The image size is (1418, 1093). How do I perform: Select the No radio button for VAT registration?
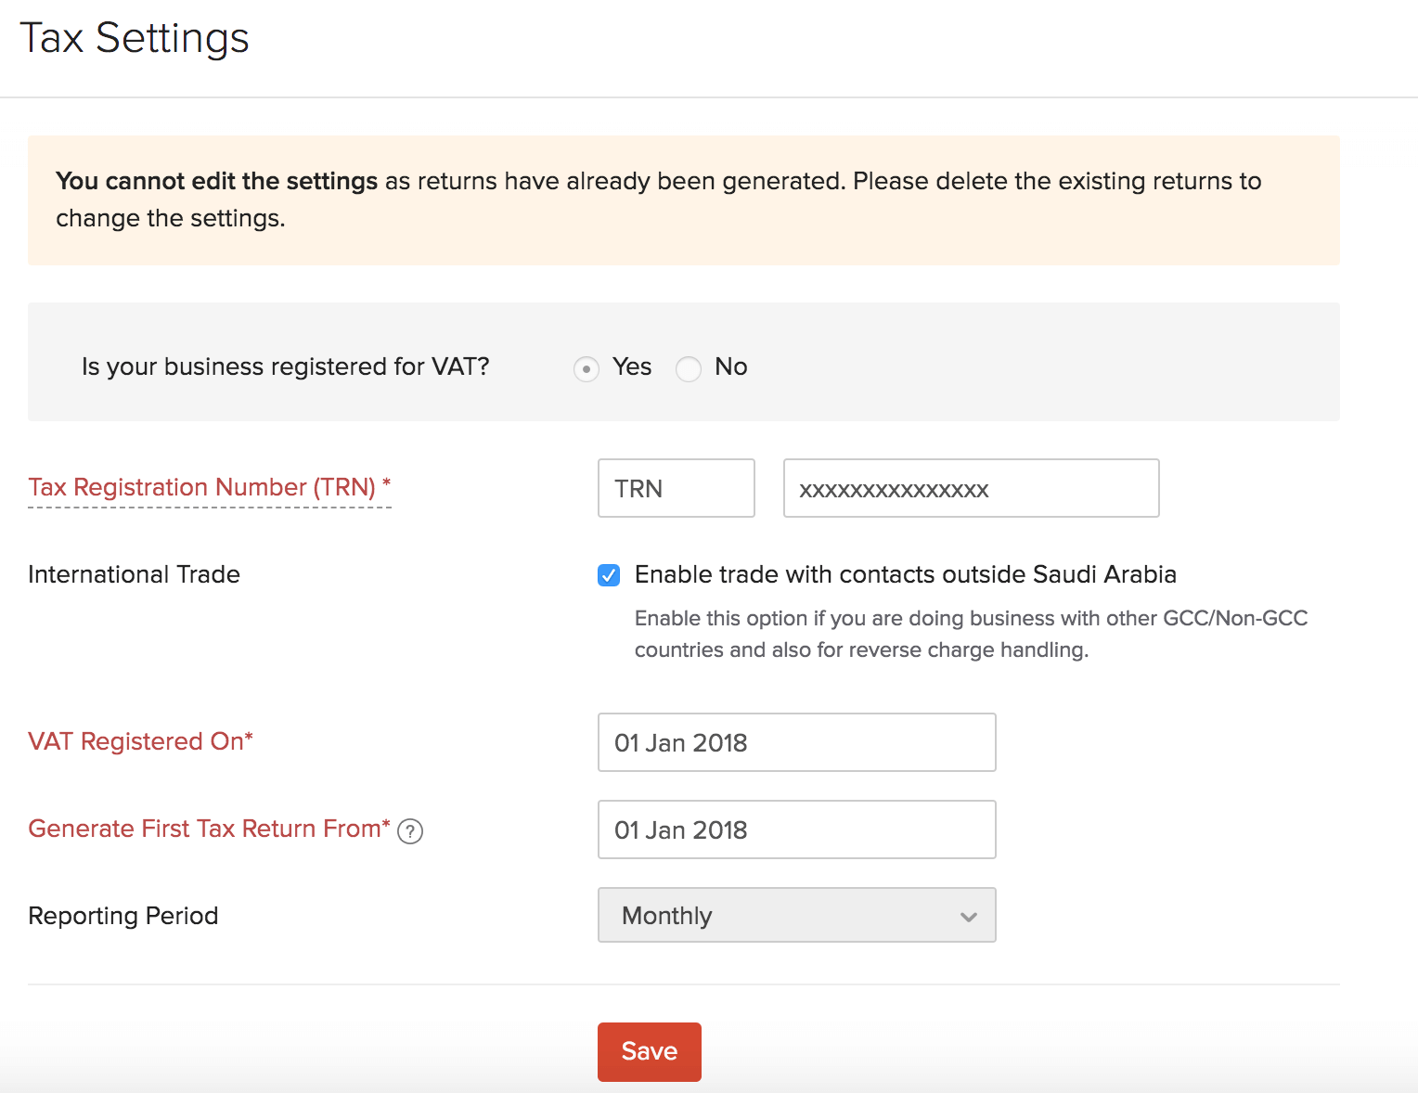coord(688,369)
